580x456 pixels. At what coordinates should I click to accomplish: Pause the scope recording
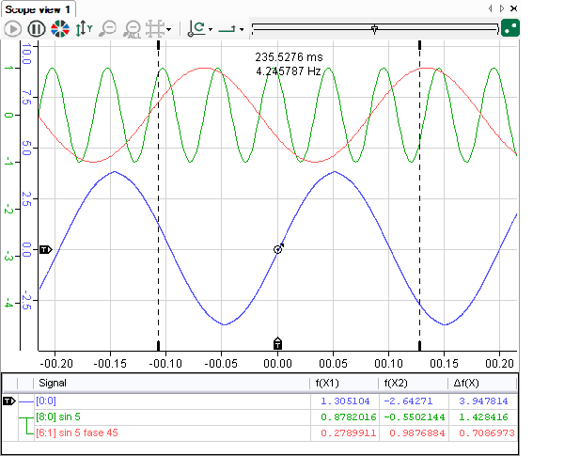click(x=37, y=28)
